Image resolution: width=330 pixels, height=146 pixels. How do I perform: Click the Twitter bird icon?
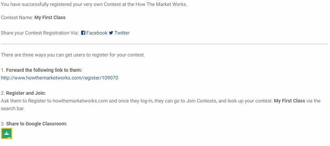(x=111, y=33)
